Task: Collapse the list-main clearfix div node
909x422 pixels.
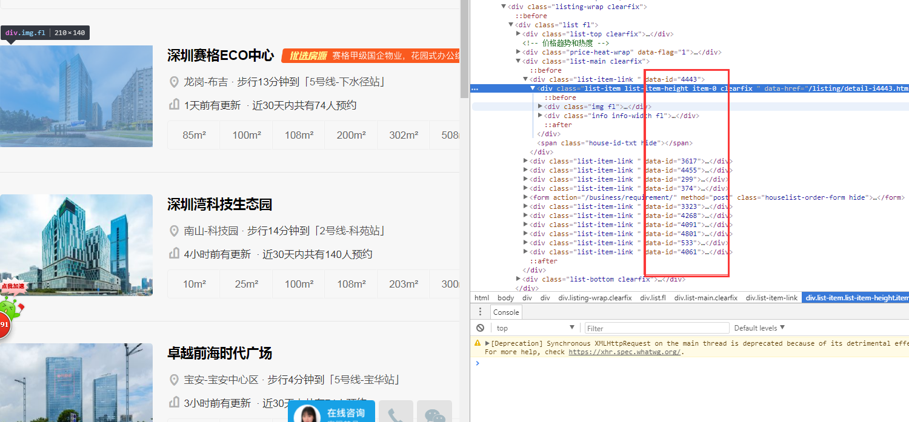Action: 518,61
